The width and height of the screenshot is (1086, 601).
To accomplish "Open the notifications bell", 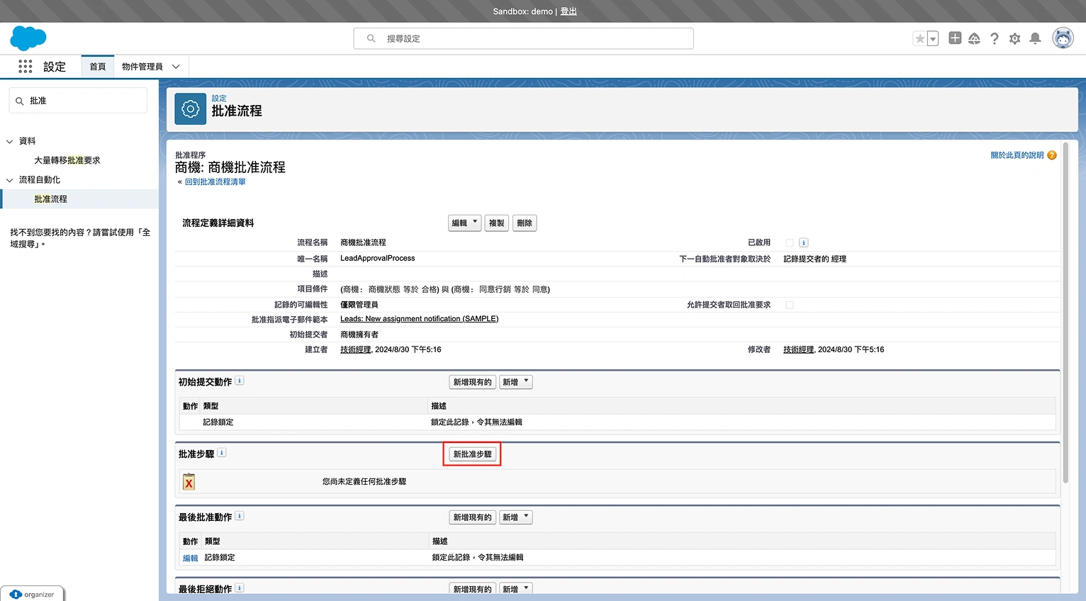I will tap(1035, 39).
